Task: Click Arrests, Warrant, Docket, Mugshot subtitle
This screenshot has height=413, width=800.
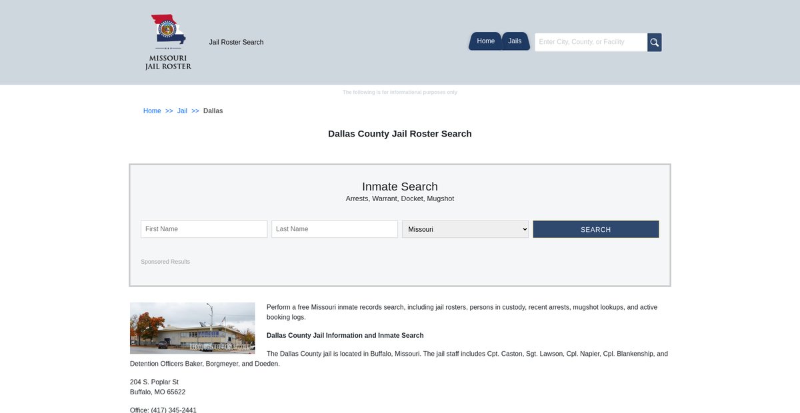Action: (400, 199)
